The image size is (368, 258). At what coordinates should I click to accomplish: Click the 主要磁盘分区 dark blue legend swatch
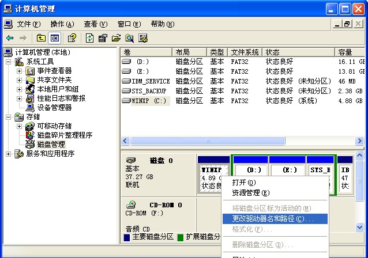[x=127, y=237]
